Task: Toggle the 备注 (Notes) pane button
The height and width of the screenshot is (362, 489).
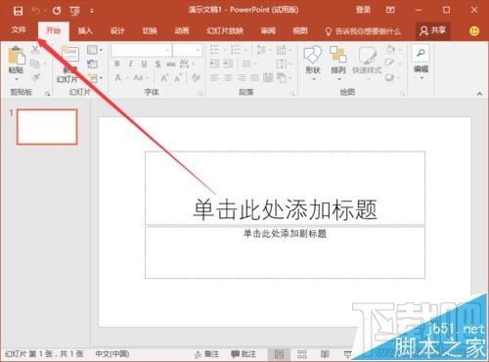Action: pos(207,354)
